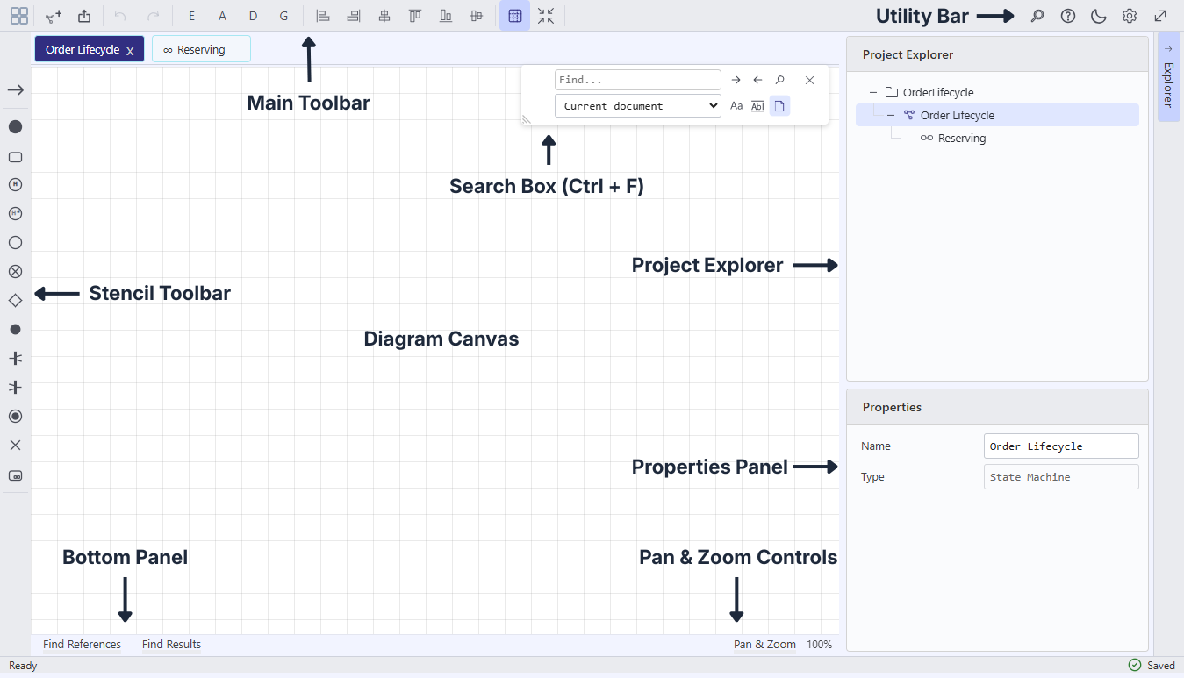Toggle whole word match option

tap(758, 106)
